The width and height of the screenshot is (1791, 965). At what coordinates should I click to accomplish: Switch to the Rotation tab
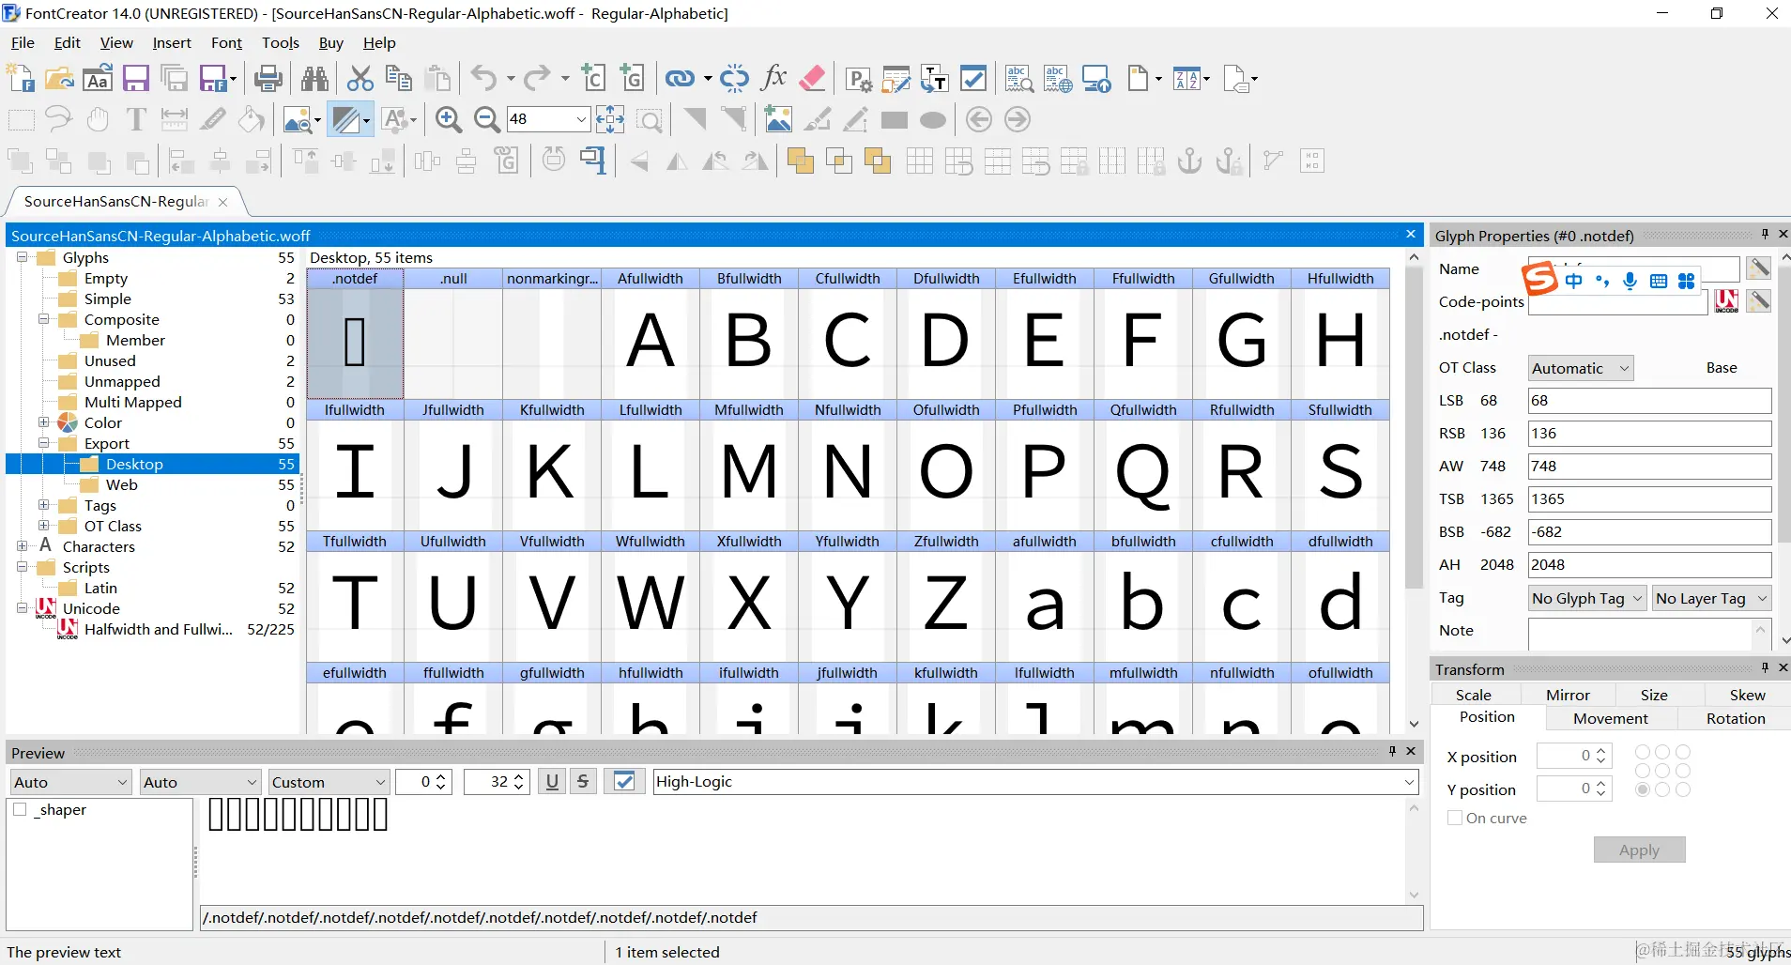coord(1736,718)
